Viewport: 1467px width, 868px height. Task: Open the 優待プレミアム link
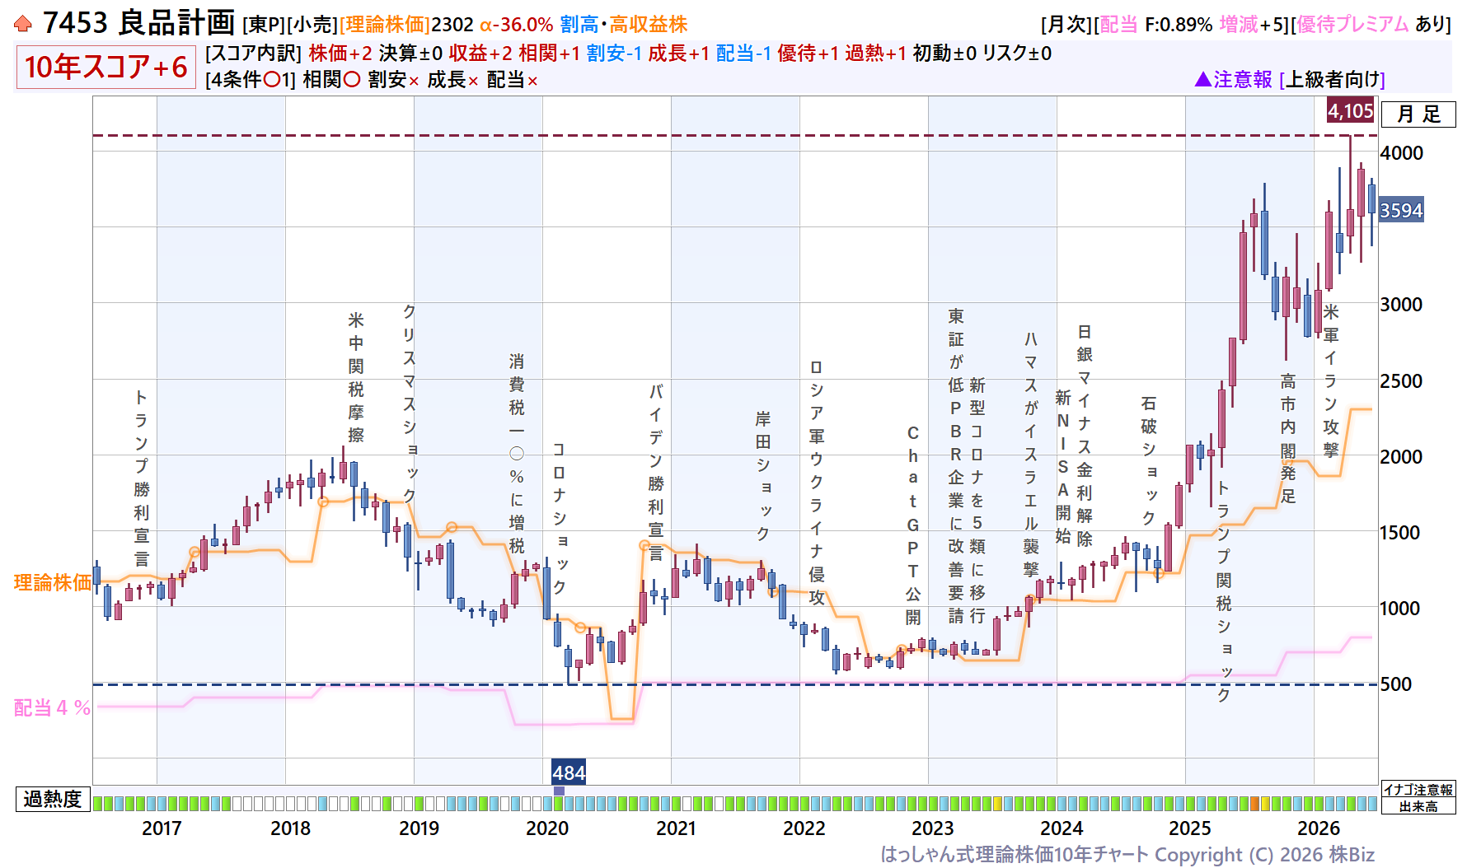pyautogui.click(x=1352, y=25)
